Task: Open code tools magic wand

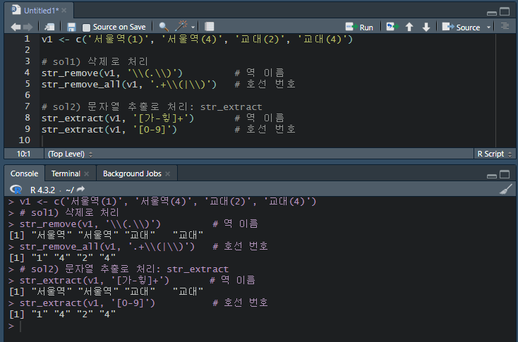Action: (x=181, y=26)
